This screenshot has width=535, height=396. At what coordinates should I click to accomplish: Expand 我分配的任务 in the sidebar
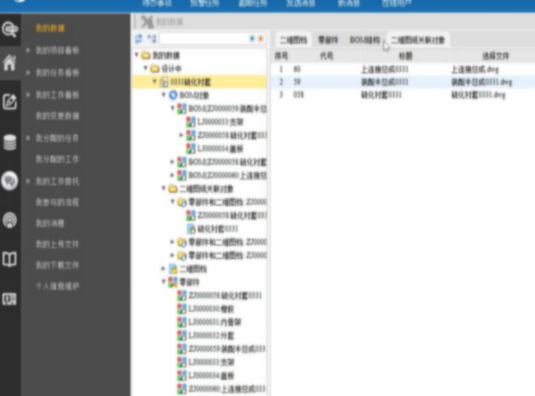(28, 138)
